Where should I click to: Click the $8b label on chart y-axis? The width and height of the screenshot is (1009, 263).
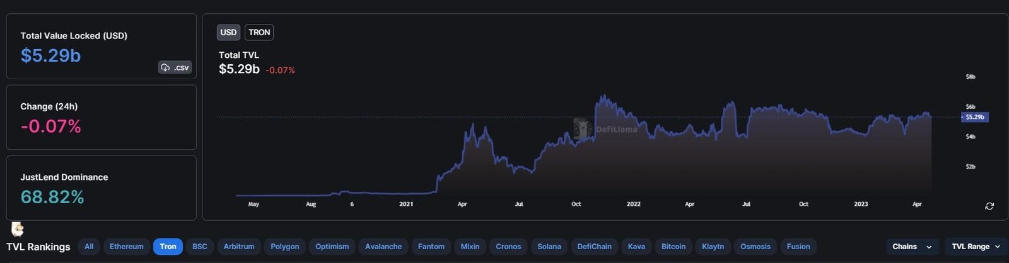coord(971,77)
